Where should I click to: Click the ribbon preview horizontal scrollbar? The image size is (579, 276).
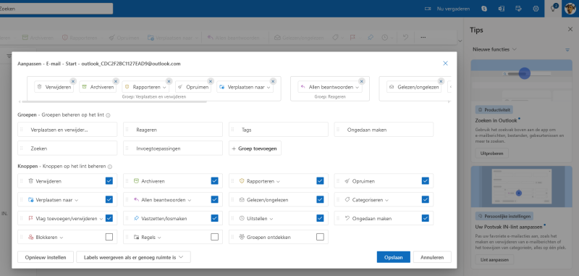point(114,101)
